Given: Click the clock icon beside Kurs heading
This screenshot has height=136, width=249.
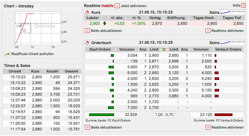Looking at the screenshot, I should pos(87,12).
